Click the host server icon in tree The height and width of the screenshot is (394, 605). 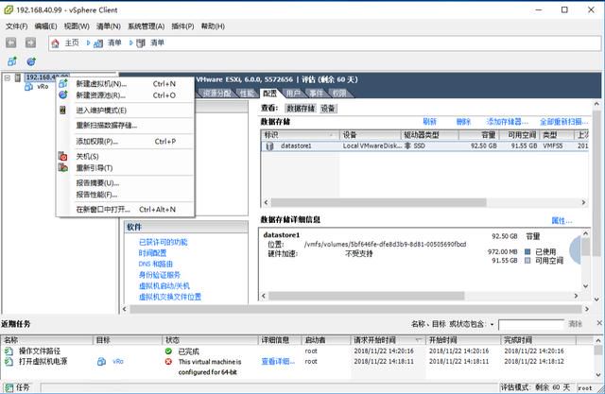coord(18,77)
